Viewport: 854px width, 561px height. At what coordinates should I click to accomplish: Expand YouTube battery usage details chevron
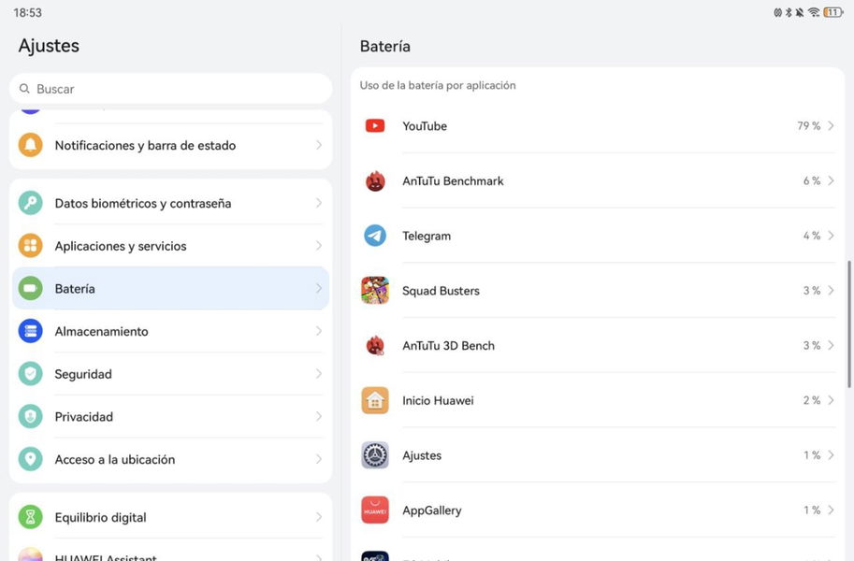(x=831, y=126)
